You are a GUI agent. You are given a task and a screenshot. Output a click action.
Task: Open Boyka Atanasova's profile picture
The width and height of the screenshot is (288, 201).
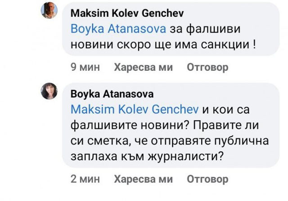[49, 91]
